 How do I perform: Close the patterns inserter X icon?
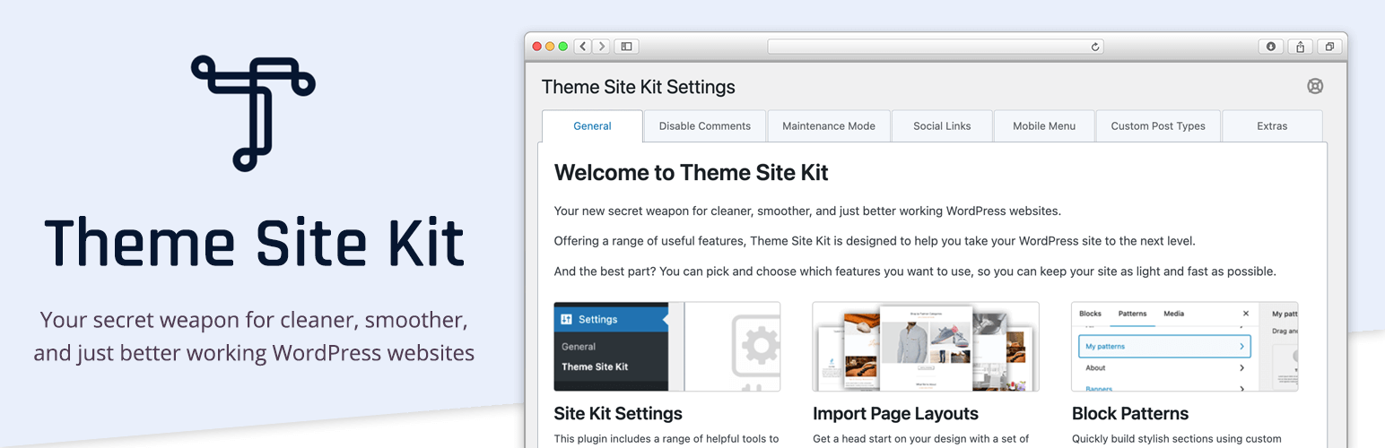point(1245,314)
